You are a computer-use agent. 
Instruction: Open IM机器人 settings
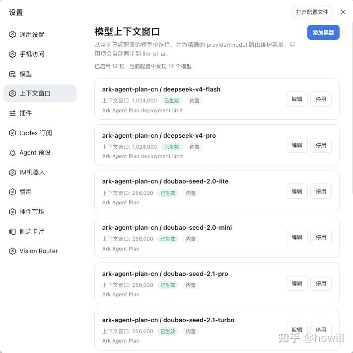pos(40,173)
